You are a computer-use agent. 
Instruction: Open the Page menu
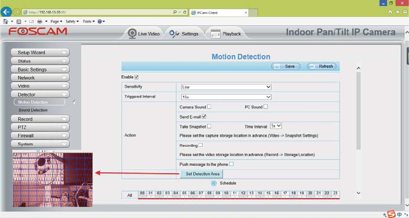coord(56,21)
